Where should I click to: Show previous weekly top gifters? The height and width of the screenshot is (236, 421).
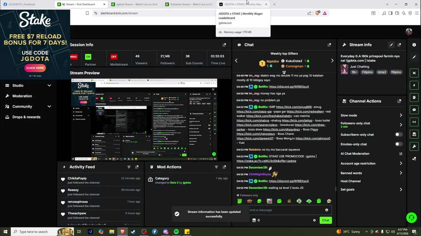pyautogui.click(x=236, y=61)
